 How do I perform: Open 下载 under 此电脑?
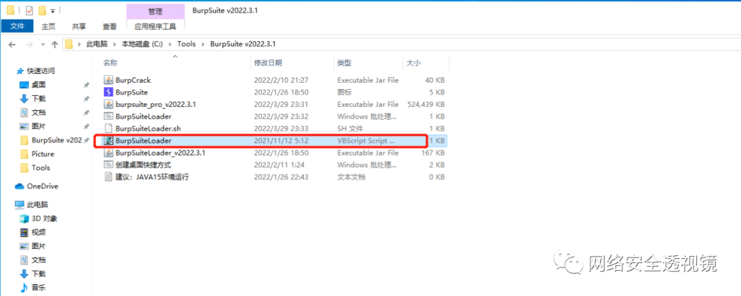(38, 273)
